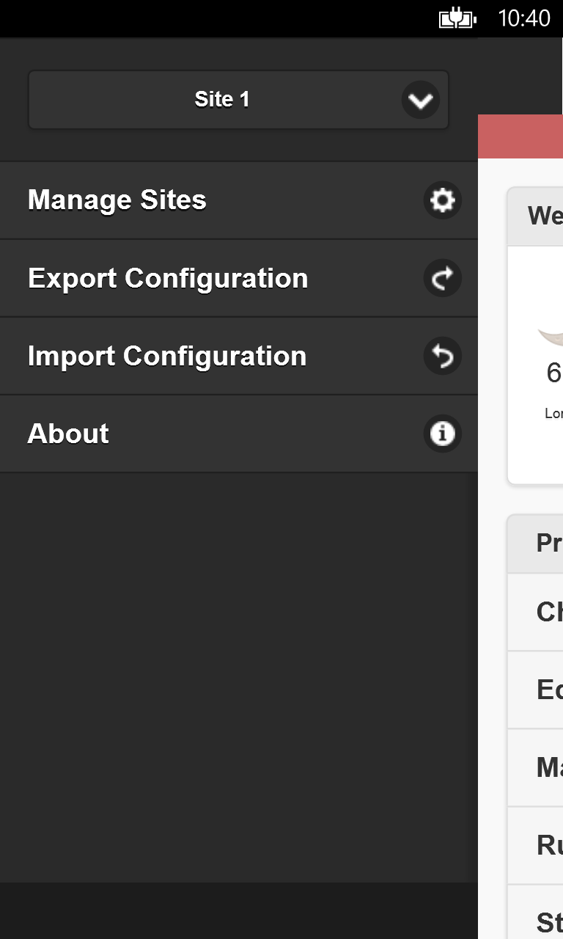This screenshot has width=563, height=939.
Task: Click the "Lon" location text under temperature
Action: pyautogui.click(x=553, y=414)
